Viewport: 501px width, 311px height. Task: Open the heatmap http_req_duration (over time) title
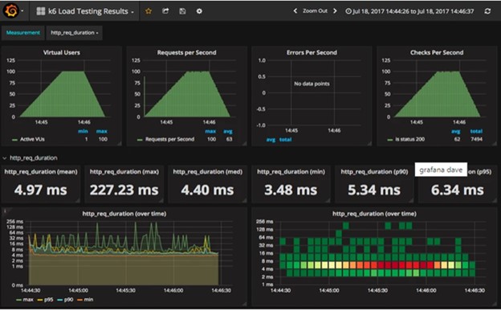click(374, 214)
